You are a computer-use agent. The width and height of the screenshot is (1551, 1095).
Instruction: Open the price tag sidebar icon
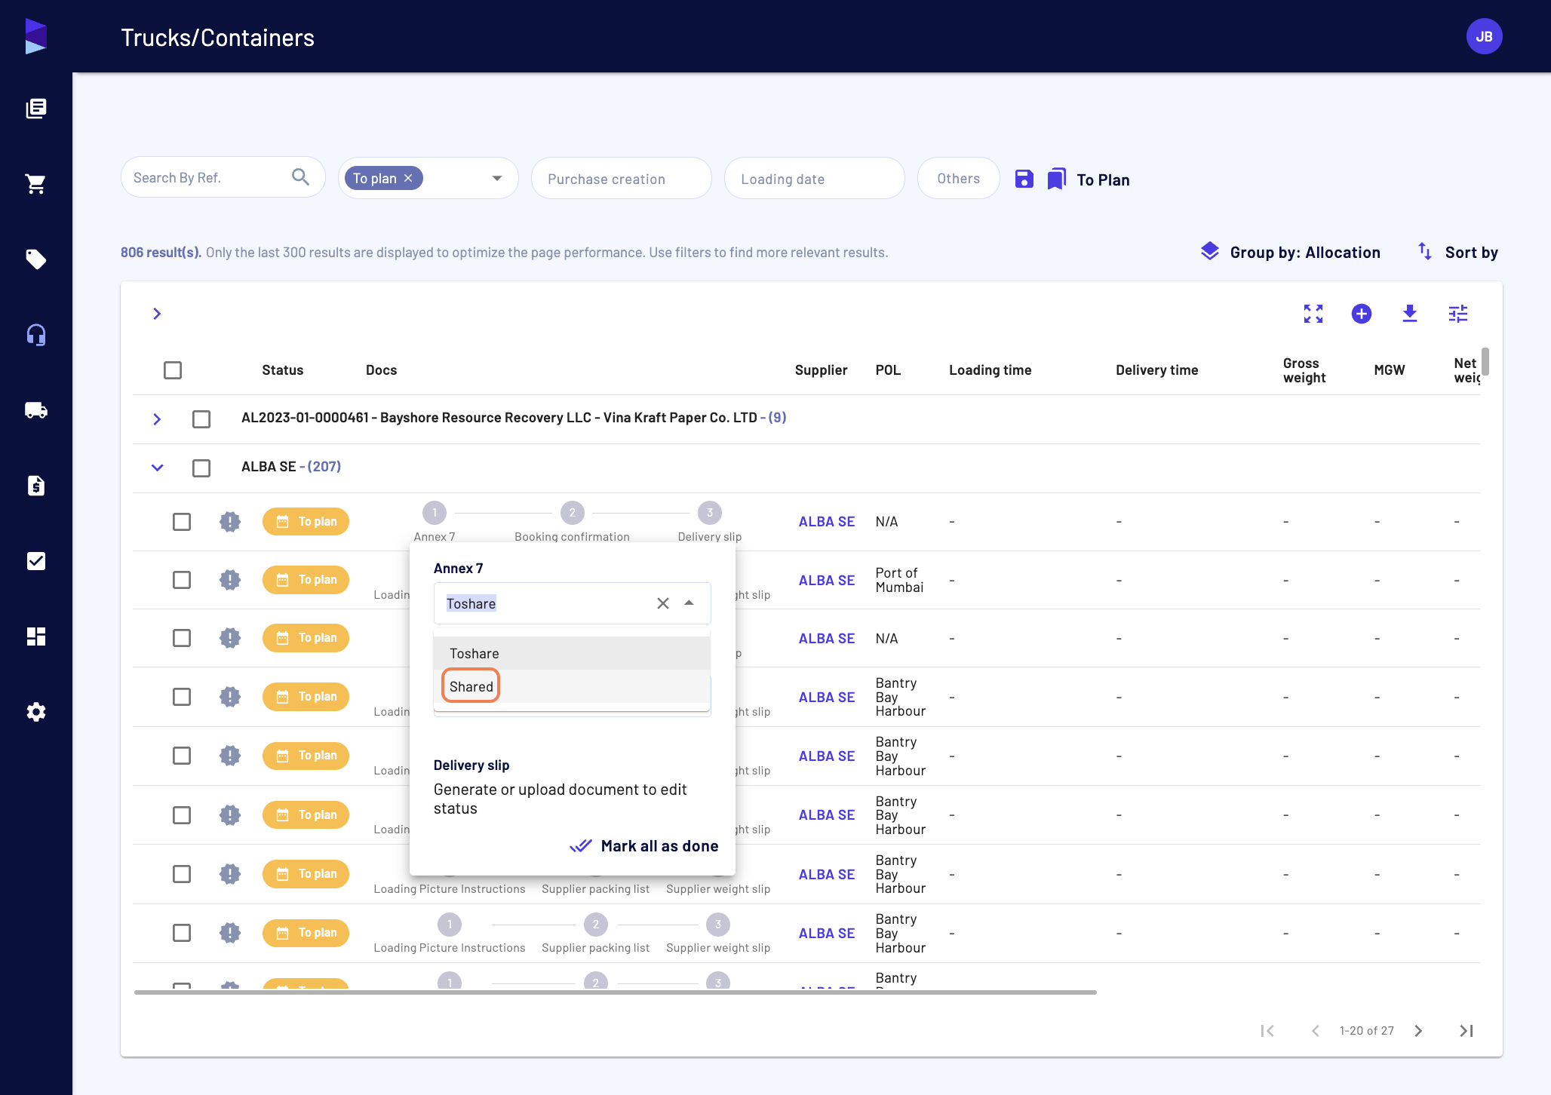[x=36, y=259]
